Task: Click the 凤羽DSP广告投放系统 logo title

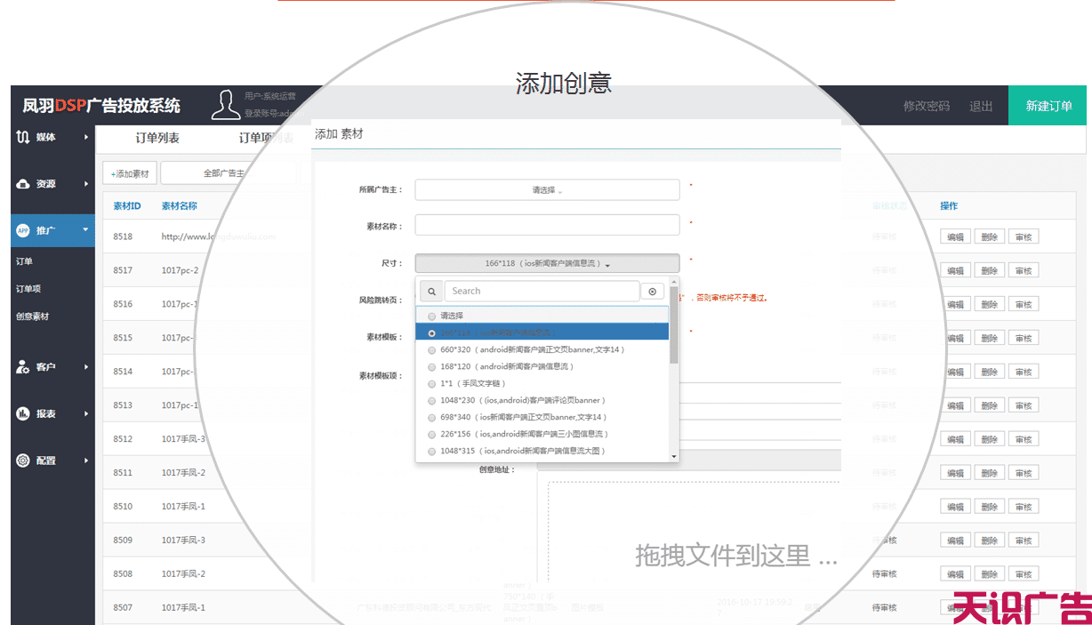Action: point(101,106)
